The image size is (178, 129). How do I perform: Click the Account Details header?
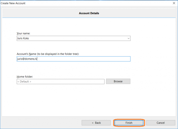pyautogui.click(x=89, y=13)
